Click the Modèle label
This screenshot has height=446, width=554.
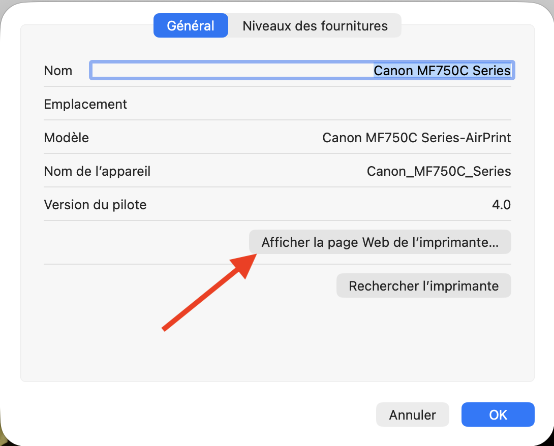[66, 138]
